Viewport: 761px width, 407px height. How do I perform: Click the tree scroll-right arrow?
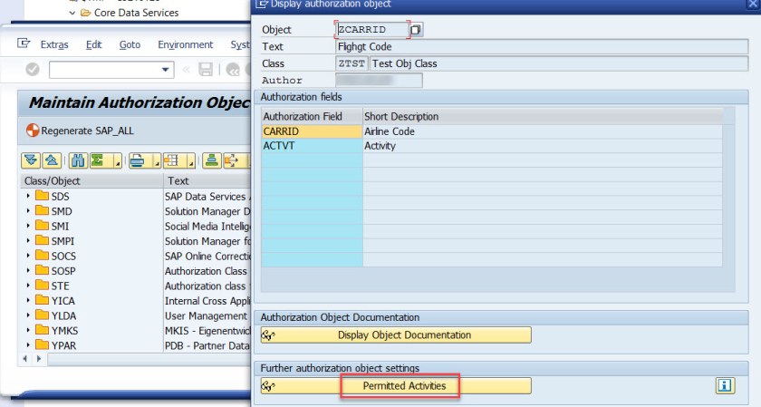pos(39,359)
